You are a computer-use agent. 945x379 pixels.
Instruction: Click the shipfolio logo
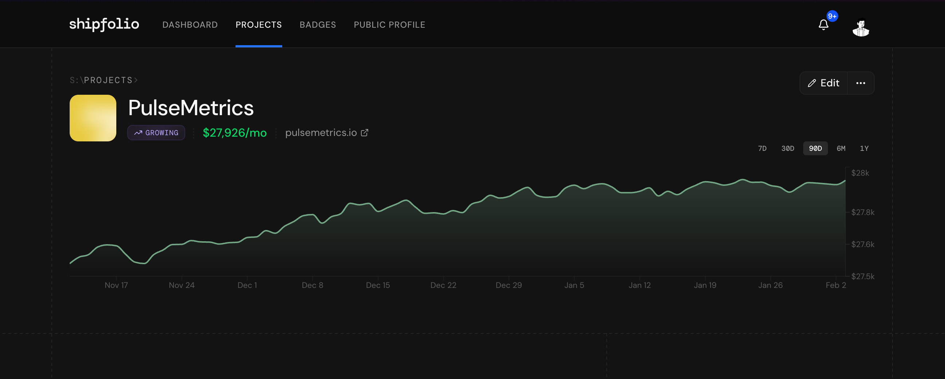click(104, 24)
